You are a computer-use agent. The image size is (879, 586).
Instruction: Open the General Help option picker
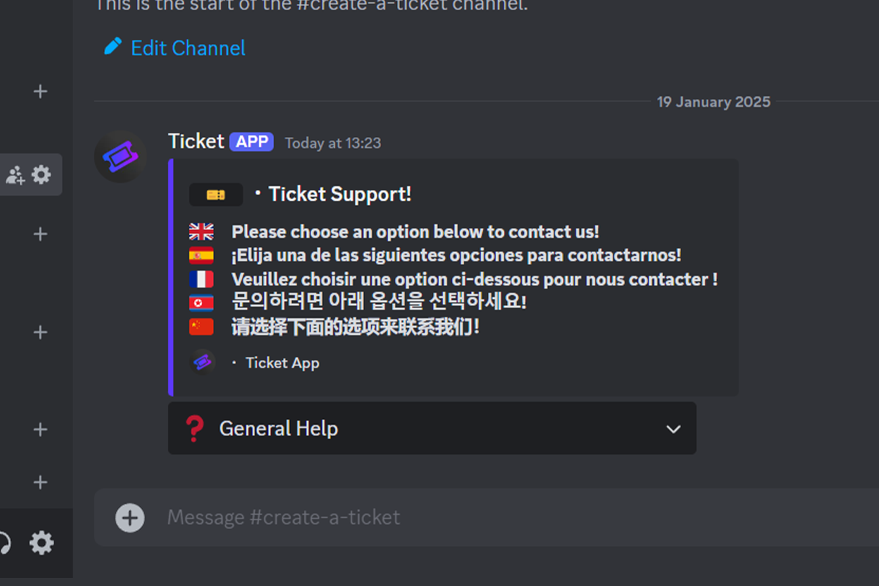[x=432, y=429]
